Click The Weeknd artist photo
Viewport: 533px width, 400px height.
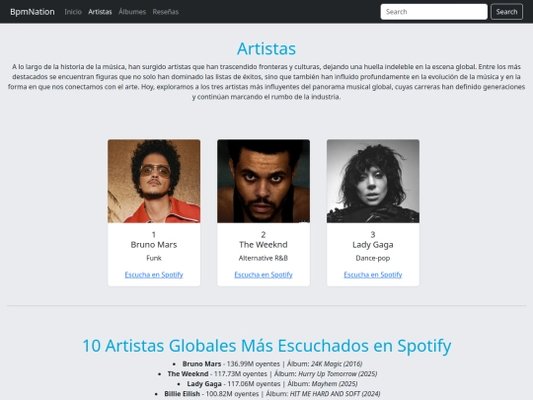pos(264,181)
